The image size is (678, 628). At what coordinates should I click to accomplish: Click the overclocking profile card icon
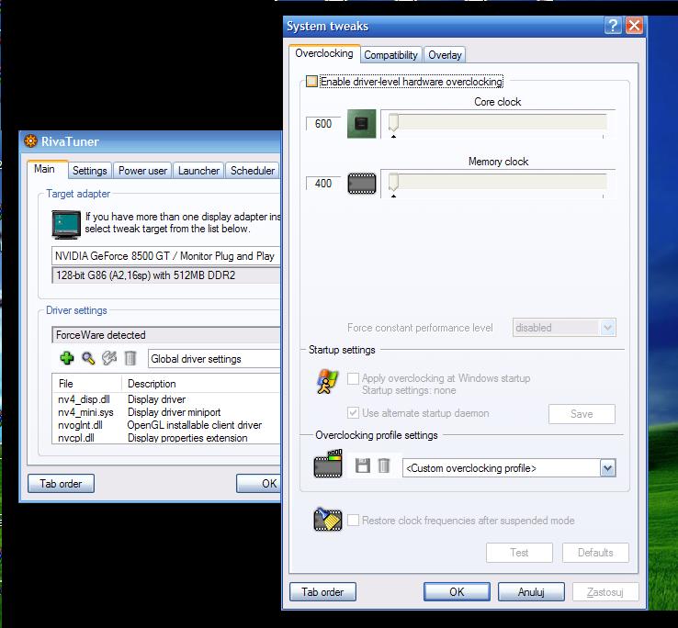tap(328, 464)
